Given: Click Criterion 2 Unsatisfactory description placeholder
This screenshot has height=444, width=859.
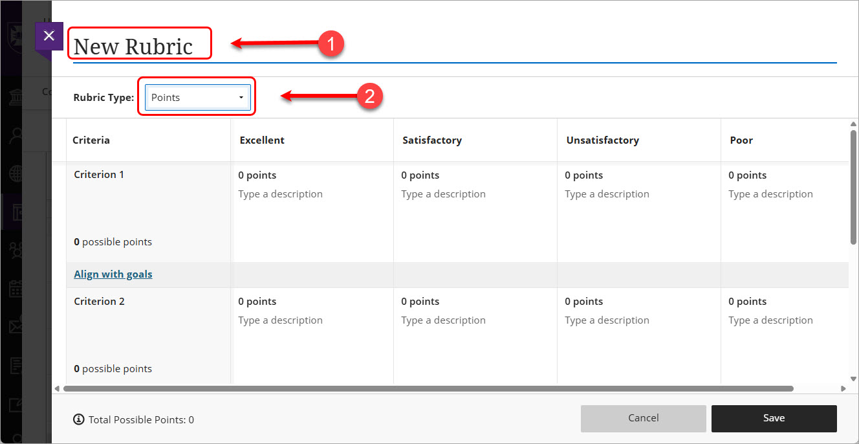Looking at the screenshot, I should click(x=607, y=320).
